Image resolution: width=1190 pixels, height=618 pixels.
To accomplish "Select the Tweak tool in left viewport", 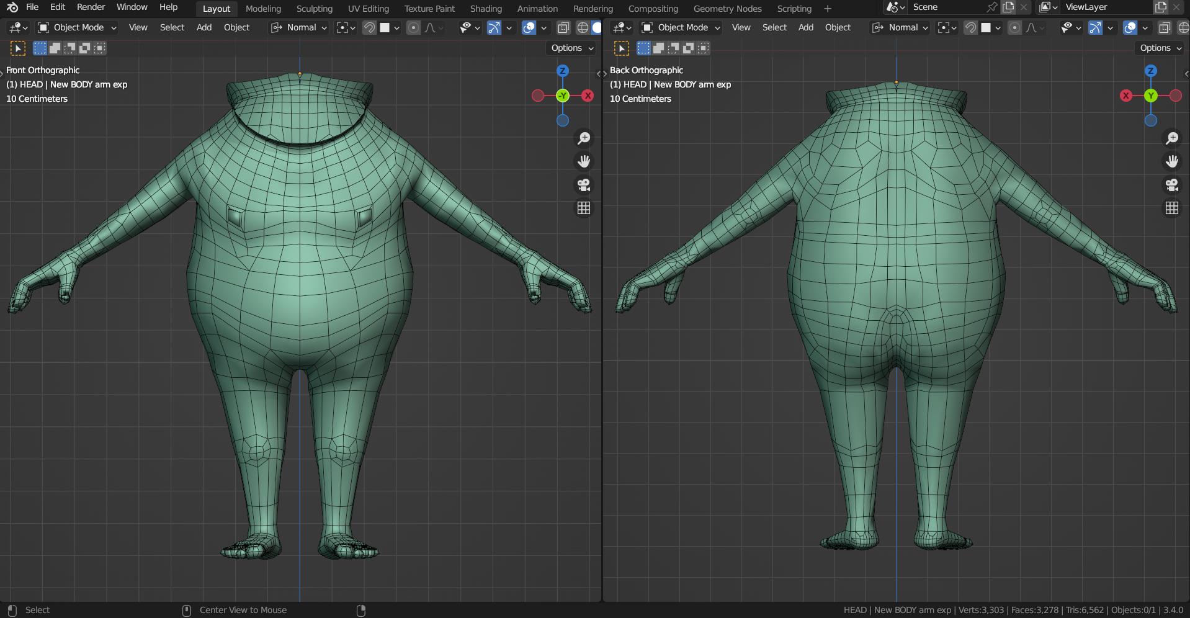I will (x=18, y=48).
